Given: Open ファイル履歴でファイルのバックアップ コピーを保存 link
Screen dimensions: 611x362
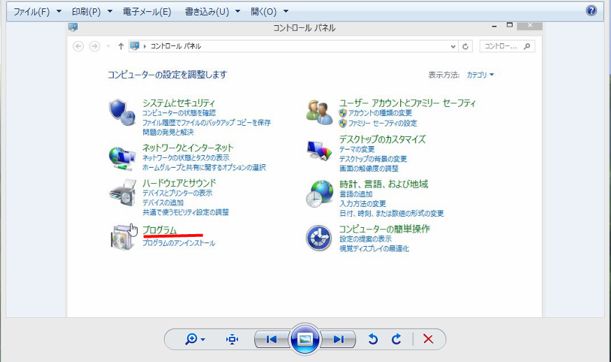Looking at the screenshot, I should point(207,123).
